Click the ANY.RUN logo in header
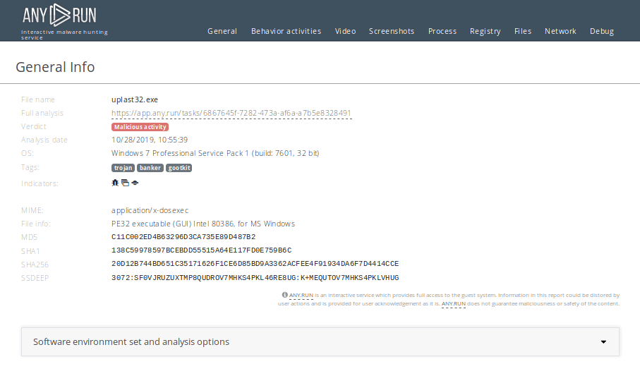Image resolution: width=640 pixels, height=376 pixels. (59, 15)
